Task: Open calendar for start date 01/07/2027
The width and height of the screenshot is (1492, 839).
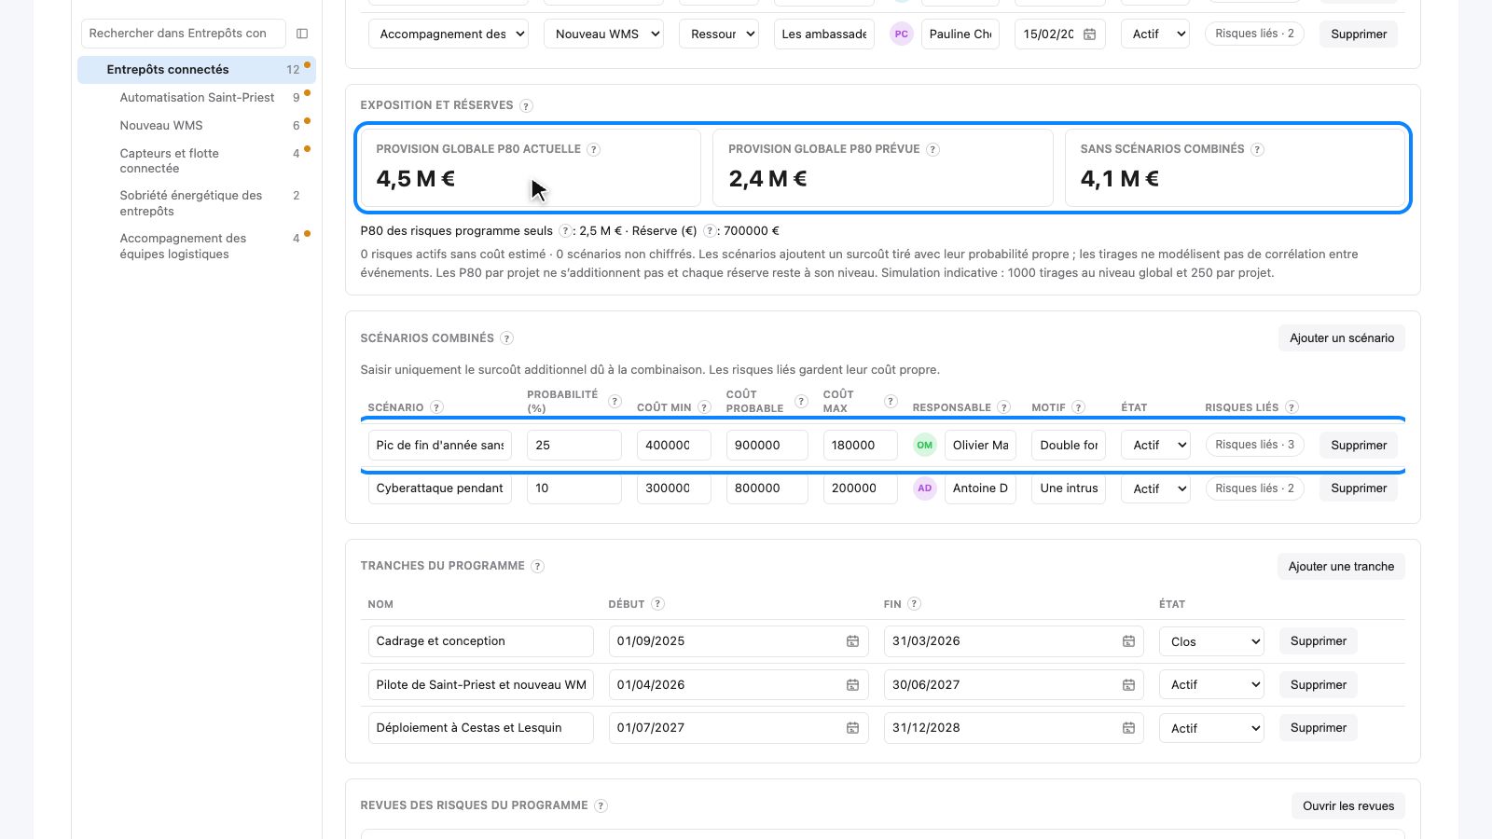Action: coord(852,728)
